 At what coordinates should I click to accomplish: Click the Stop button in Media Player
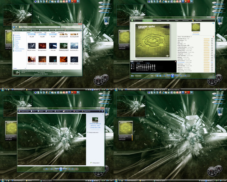tap(164, 76)
